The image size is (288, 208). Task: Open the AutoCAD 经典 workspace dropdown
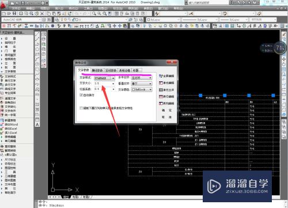tap(21, 20)
